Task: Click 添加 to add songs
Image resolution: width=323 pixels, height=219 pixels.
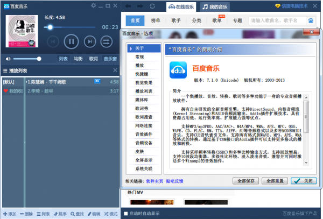Action: pyautogui.click(x=10, y=214)
